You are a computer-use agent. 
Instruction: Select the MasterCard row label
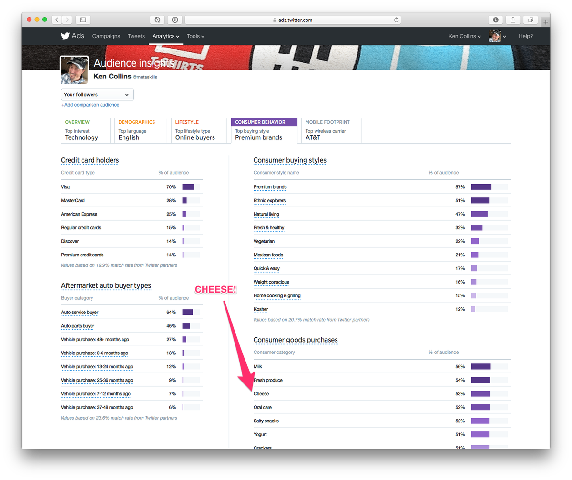click(73, 201)
